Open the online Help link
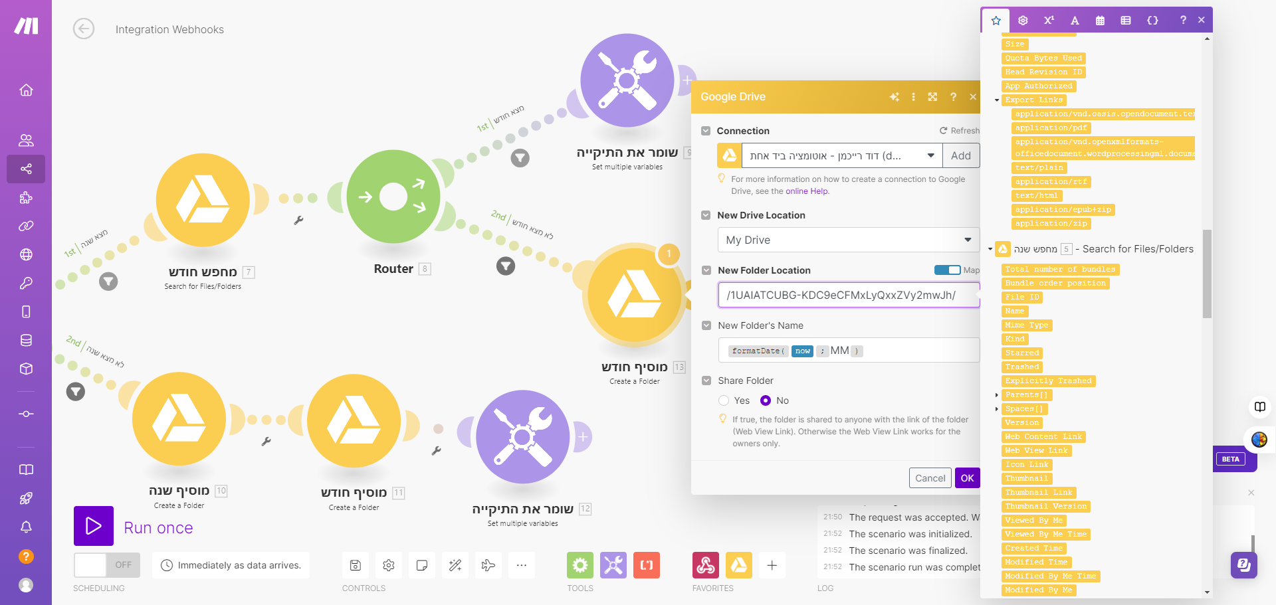 tap(807, 191)
